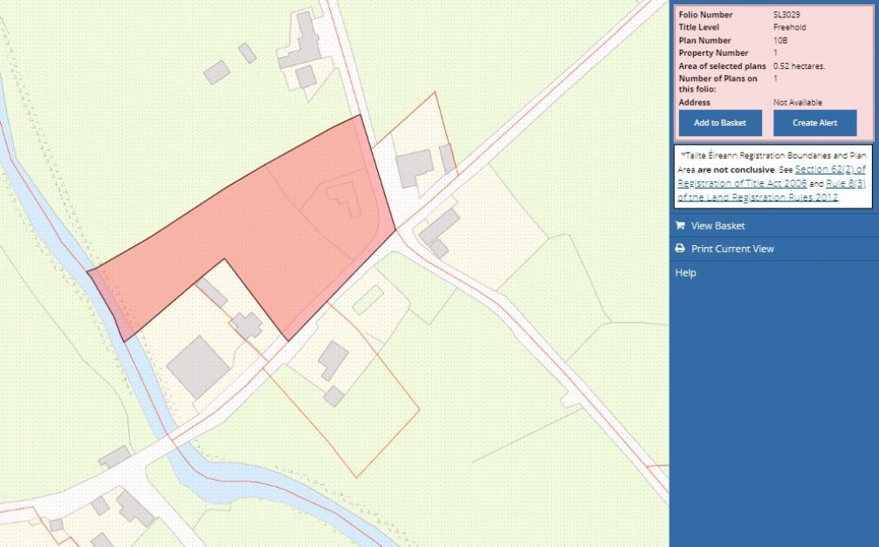Open the Help menu item
The height and width of the screenshot is (547, 879).
(685, 272)
